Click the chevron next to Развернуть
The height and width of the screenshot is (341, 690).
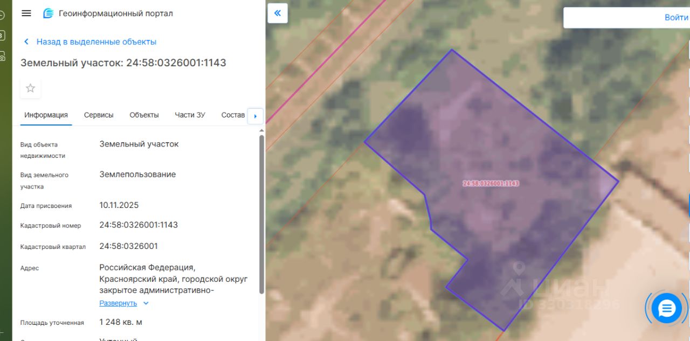(146, 303)
